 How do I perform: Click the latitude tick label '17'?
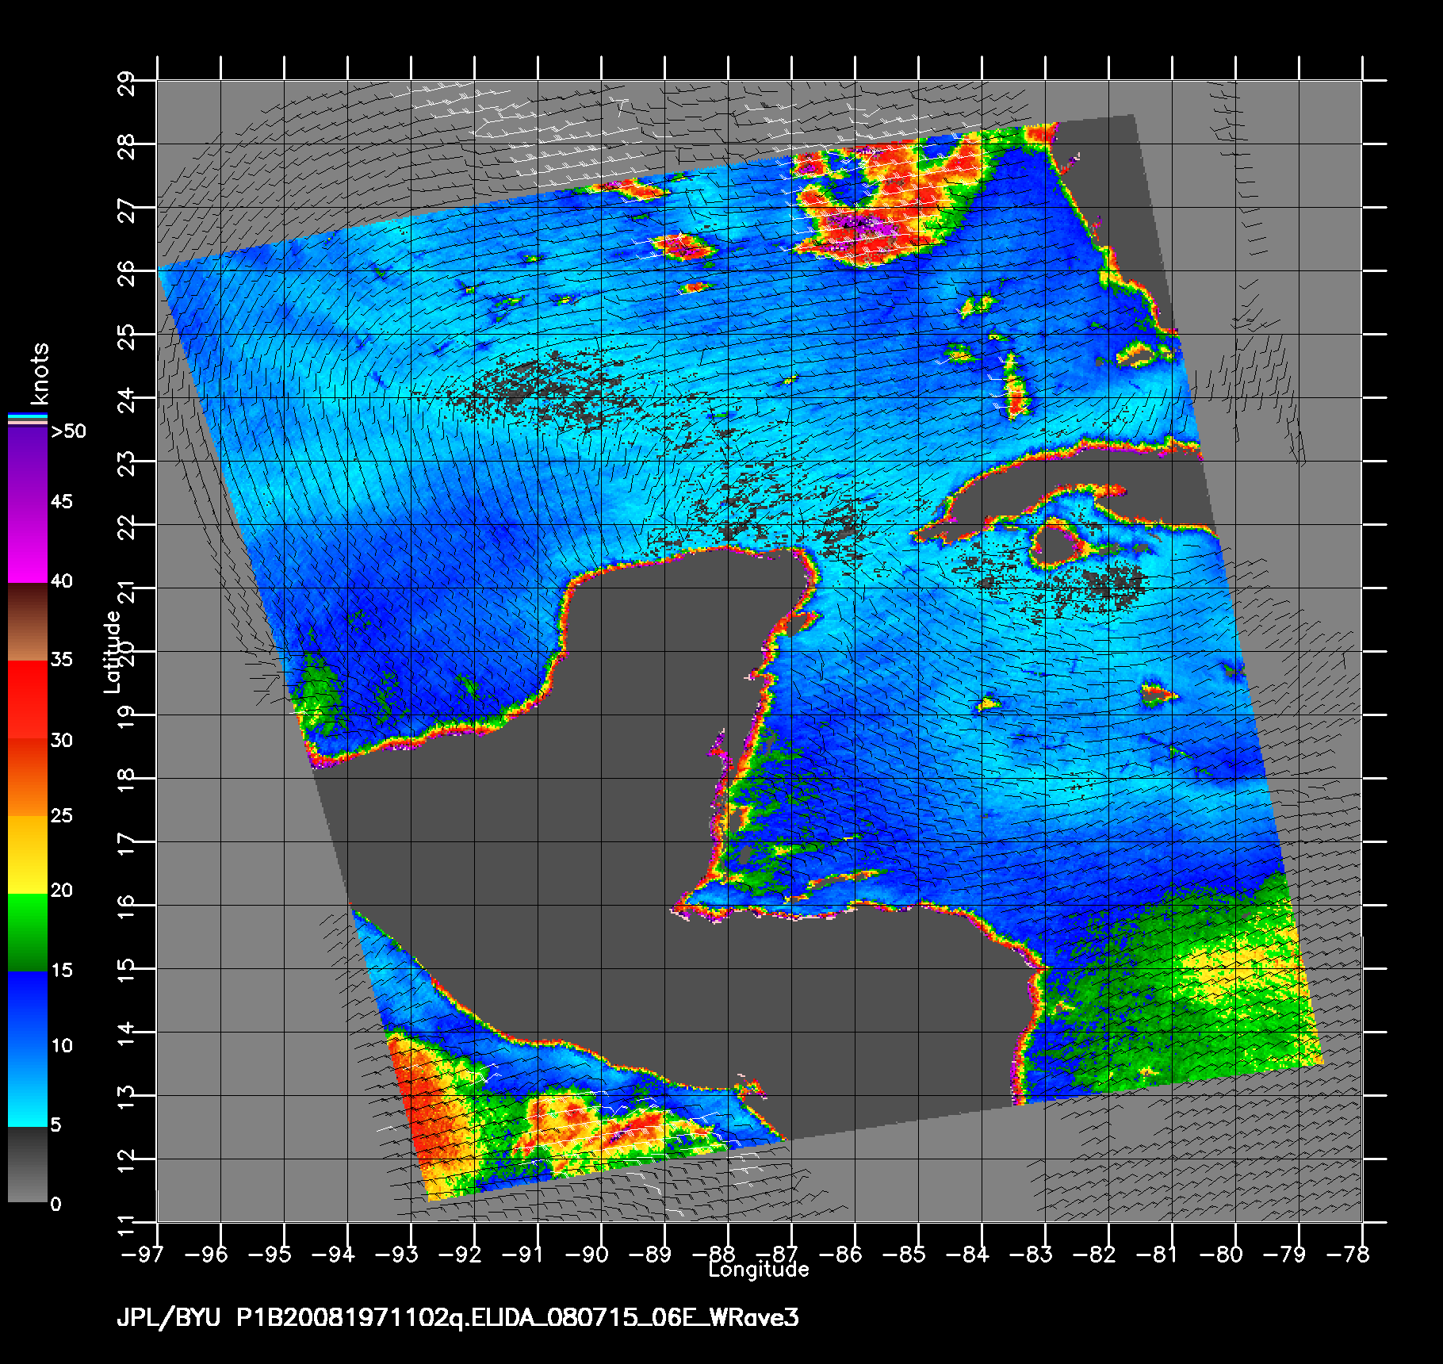click(x=127, y=843)
